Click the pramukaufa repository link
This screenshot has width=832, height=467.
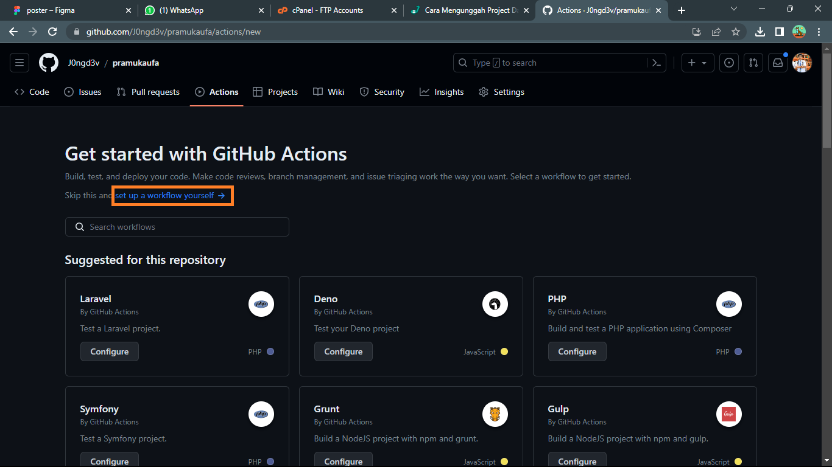click(136, 63)
